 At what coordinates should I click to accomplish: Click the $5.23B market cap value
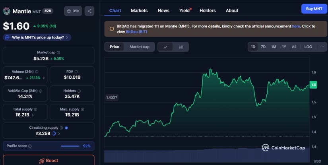pos(41,58)
